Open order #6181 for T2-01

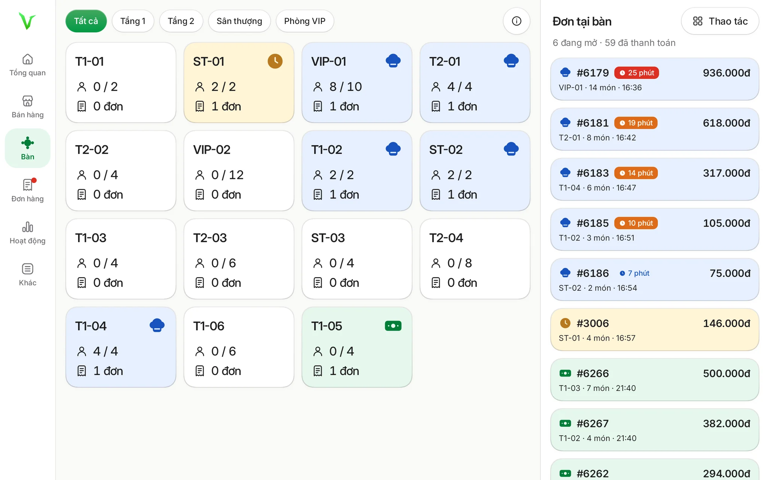point(654,129)
